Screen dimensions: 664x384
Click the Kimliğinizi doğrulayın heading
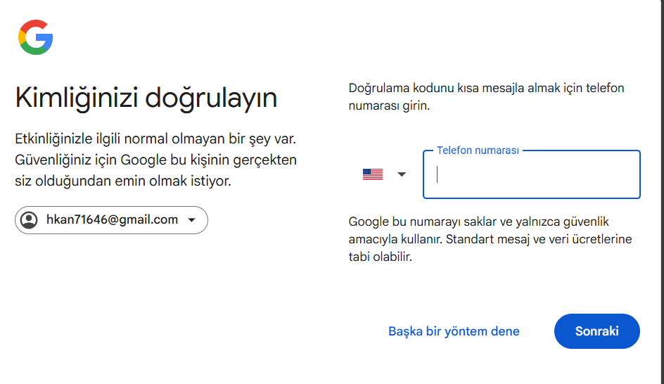146,98
